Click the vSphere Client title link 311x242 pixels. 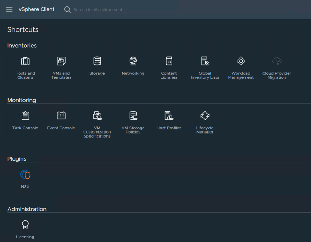36,9
